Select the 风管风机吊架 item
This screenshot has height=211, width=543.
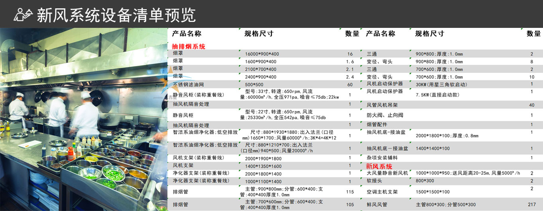[x=382, y=105]
